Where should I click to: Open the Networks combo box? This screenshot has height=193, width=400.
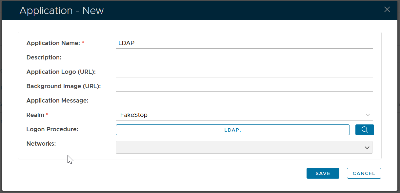tap(239, 147)
